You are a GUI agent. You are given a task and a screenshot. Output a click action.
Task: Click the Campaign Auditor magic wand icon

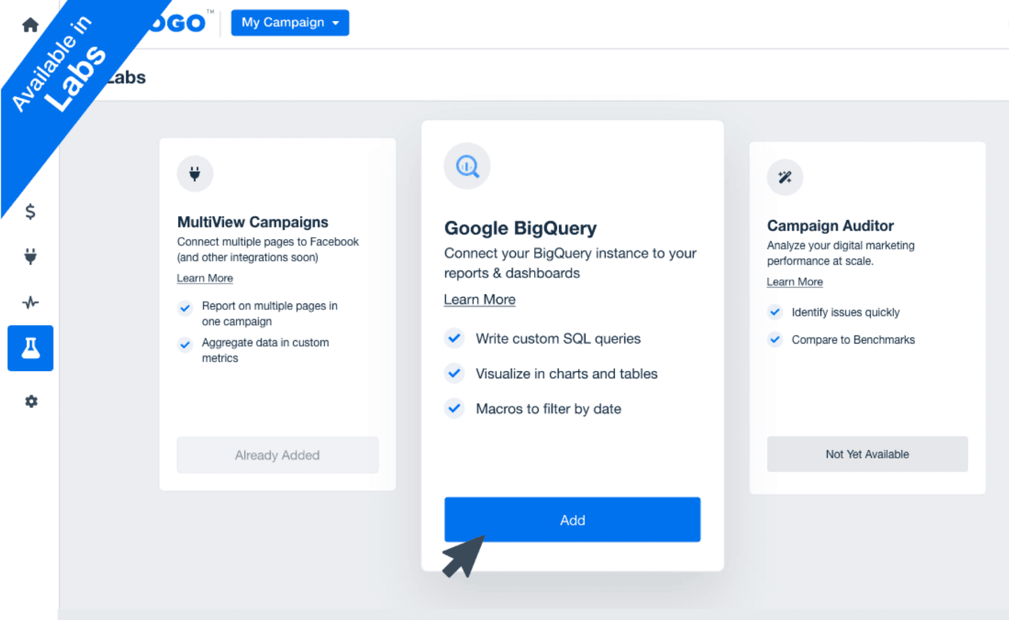click(x=784, y=177)
